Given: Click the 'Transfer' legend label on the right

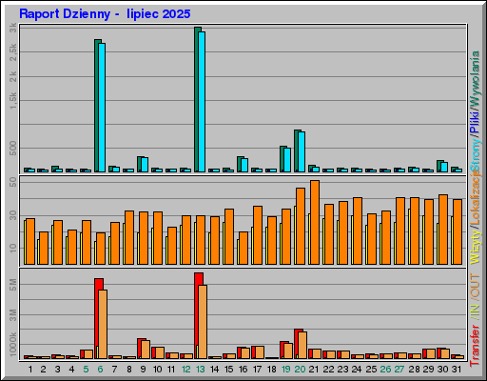Looking at the screenshot, I should click(x=475, y=346).
